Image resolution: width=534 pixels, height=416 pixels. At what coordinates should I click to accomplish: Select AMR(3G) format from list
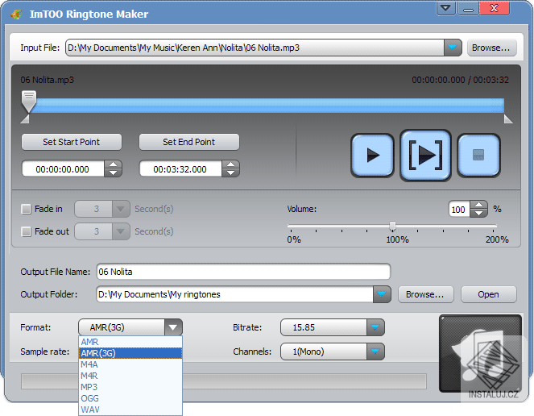pos(130,353)
